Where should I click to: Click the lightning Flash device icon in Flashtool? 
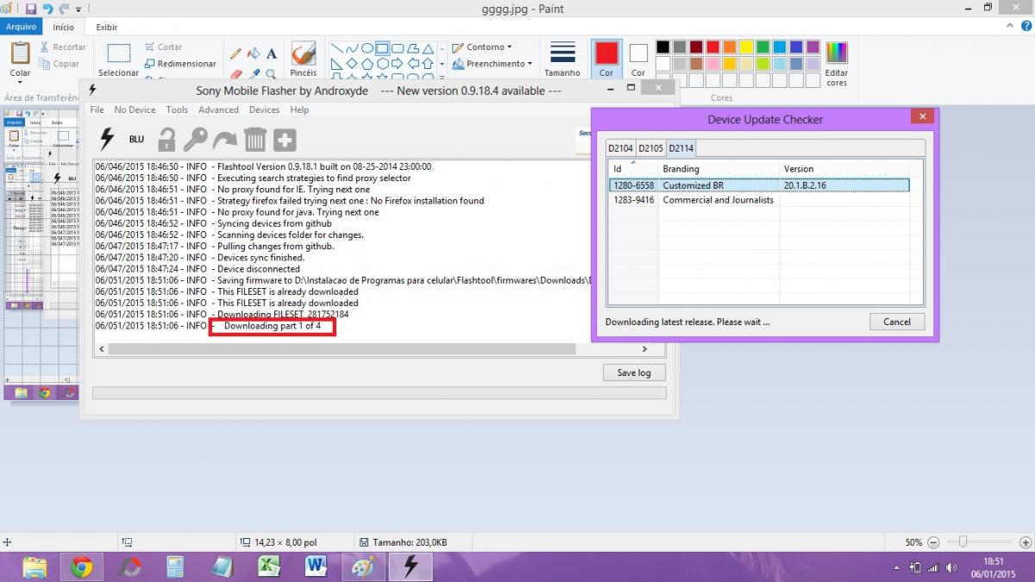107,139
